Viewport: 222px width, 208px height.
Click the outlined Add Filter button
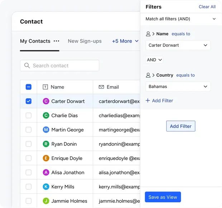(181, 126)
